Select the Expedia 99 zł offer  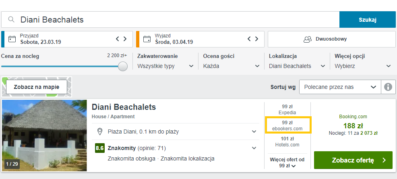pyautogui.click(x=287, y=109)
